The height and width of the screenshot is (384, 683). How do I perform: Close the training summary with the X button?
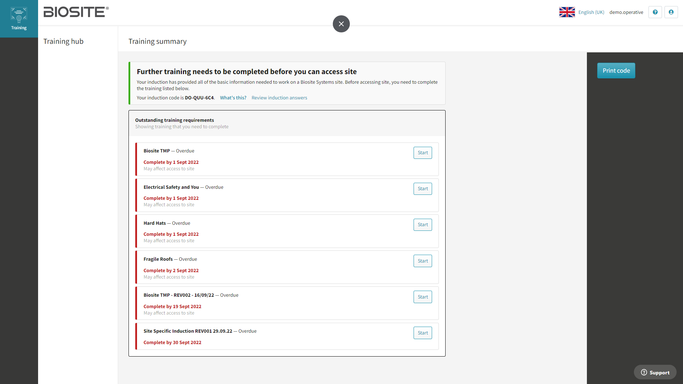pyautogui.click(x=341, y=24)
